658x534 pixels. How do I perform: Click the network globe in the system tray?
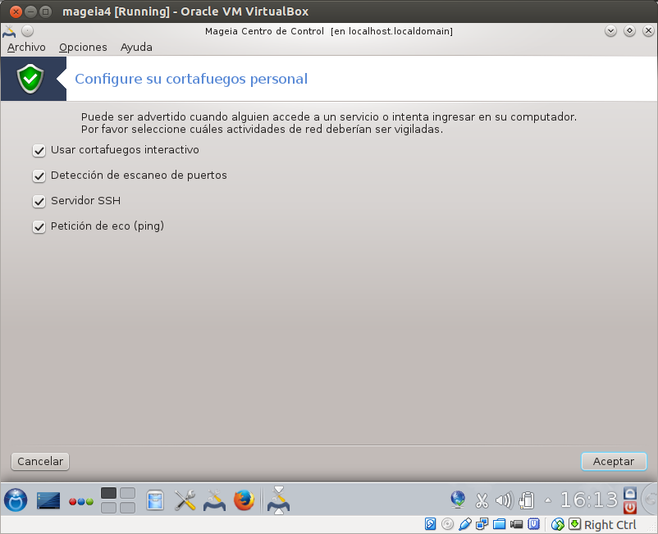pos(458,499)
